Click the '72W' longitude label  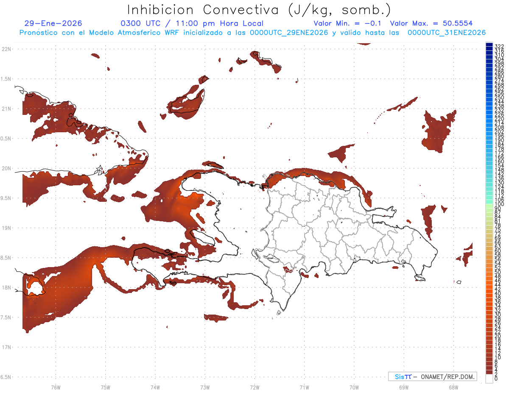tap(255, 387)
